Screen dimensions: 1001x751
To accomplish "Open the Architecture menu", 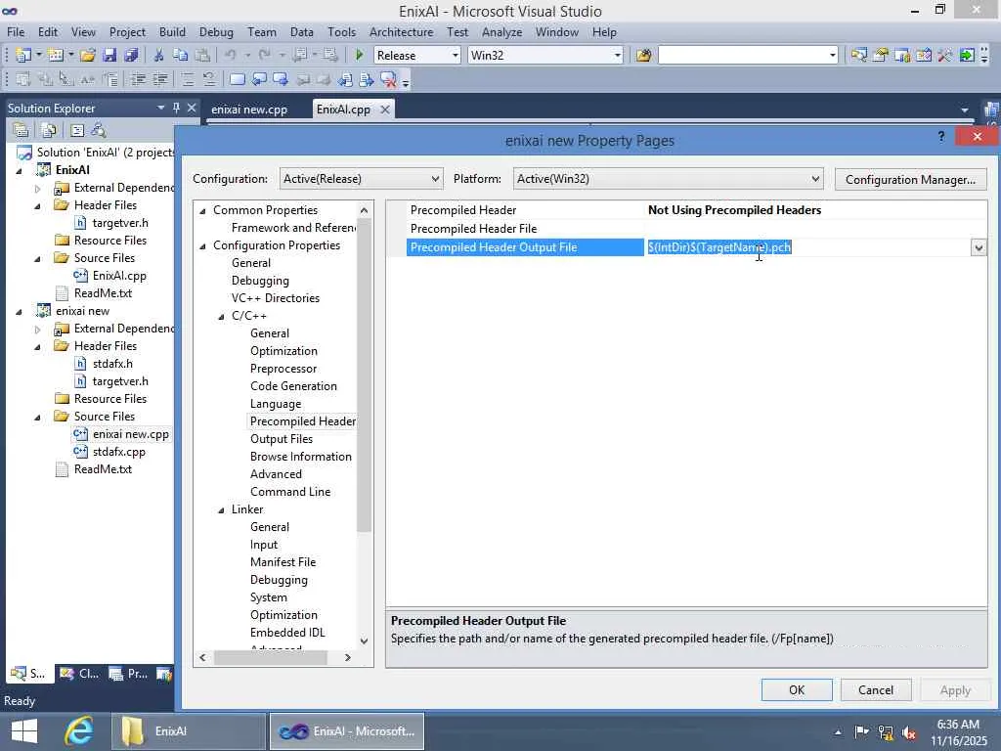I will (401, 32).
